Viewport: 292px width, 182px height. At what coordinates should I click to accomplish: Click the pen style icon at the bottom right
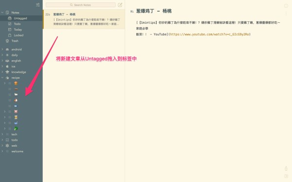286,168
